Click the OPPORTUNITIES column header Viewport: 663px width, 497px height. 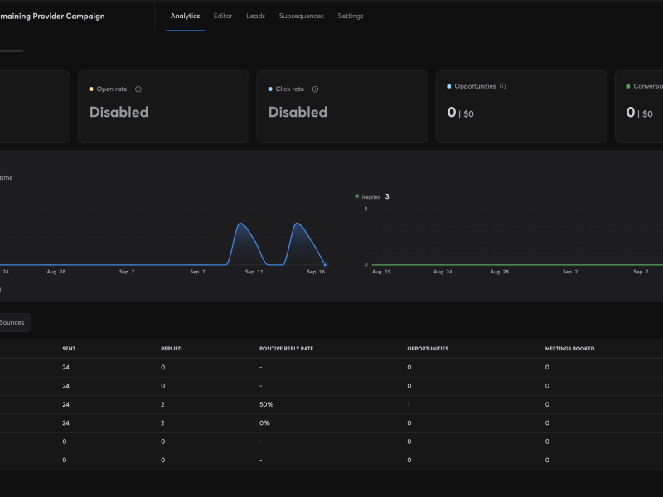(x=428, y=349)
